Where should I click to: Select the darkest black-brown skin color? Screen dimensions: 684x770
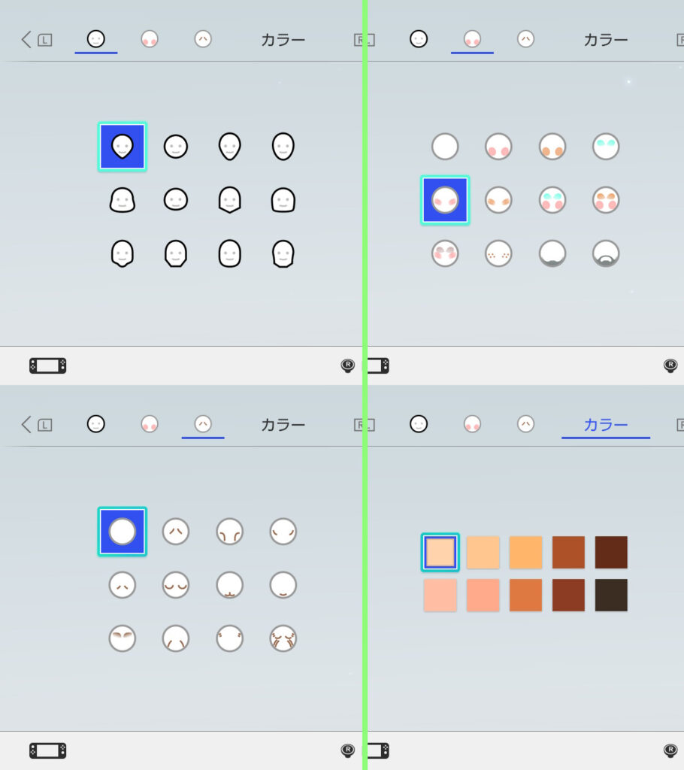click(611, 595)
